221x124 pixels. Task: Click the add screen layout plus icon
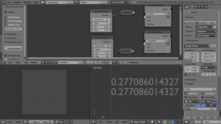tap(68, 2)
